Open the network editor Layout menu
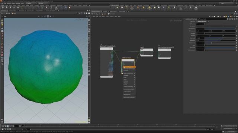Screen dimensions: 238x133 (112, 17)
